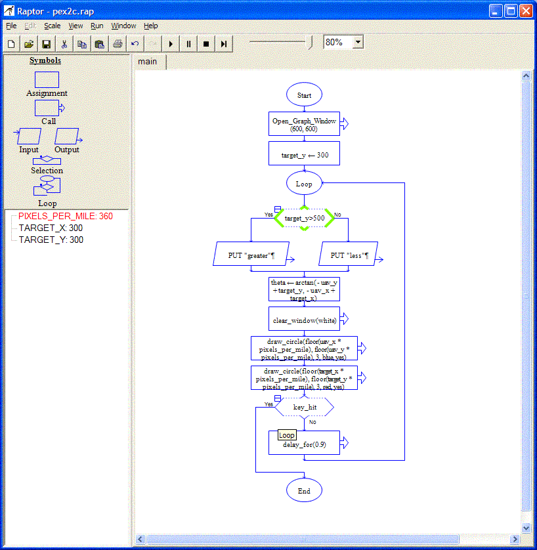The height and width of the screenshot is (550, 537).
Task: Select the clear_window(white) call box
Action: coord(304,319)
